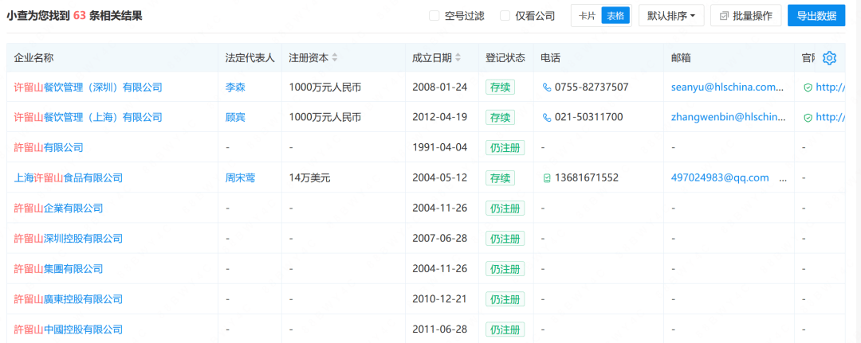The image size is (861, 343).
Task: Click the 批量操作 checkbox icon
Action: point(723,16)
